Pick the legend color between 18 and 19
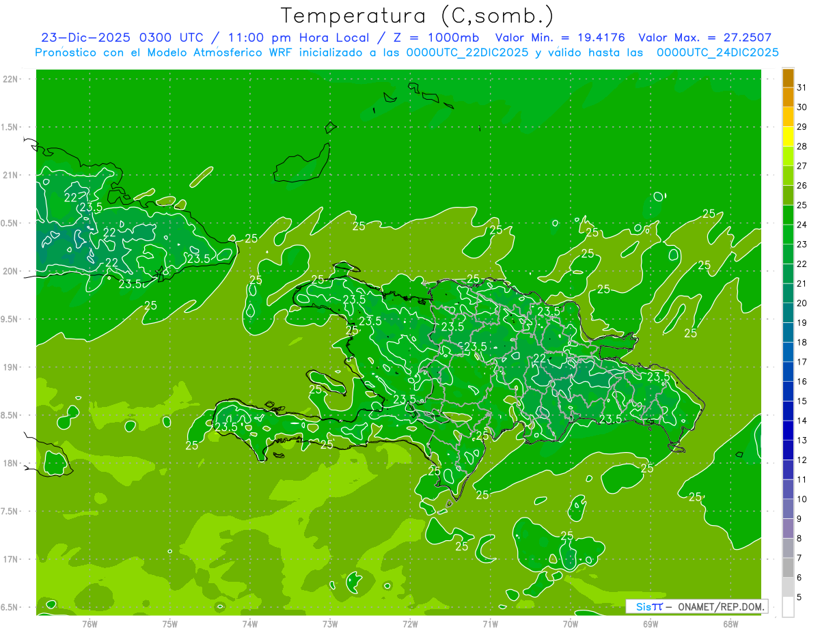 pos(788,333)
